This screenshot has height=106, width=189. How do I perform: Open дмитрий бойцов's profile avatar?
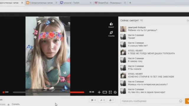point(123,29)
